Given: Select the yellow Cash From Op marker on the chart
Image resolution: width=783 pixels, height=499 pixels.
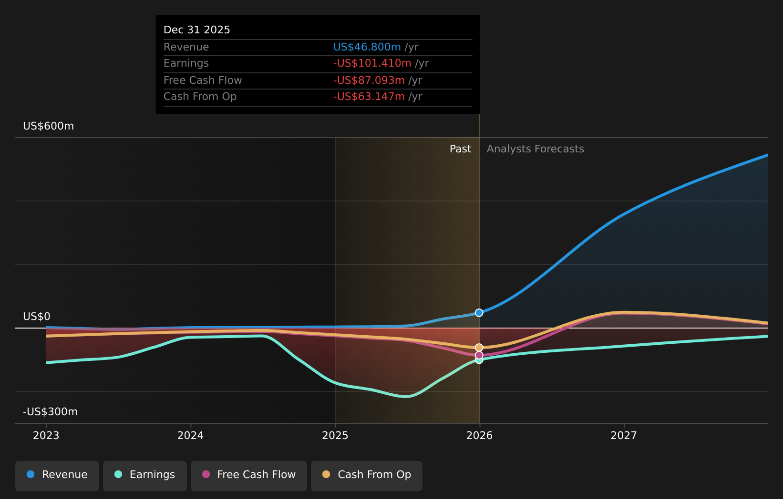Looking at the screenshot, I should 479,347.
